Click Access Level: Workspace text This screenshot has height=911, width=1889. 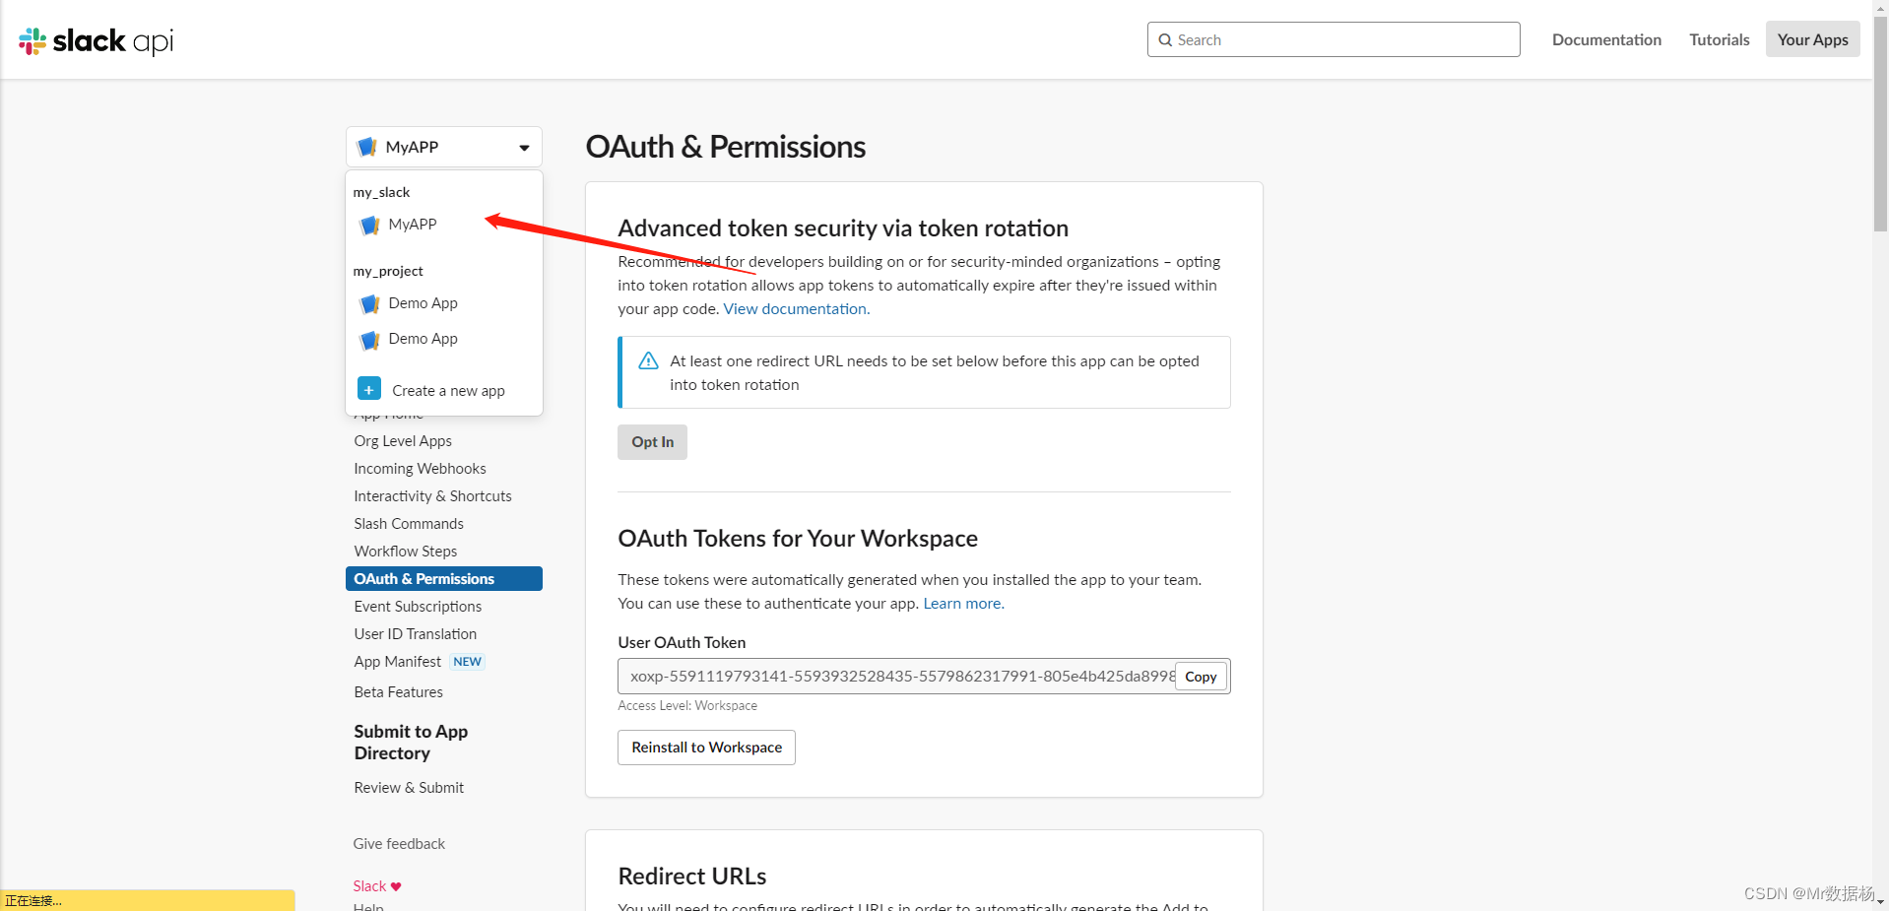tap(687, 706)
